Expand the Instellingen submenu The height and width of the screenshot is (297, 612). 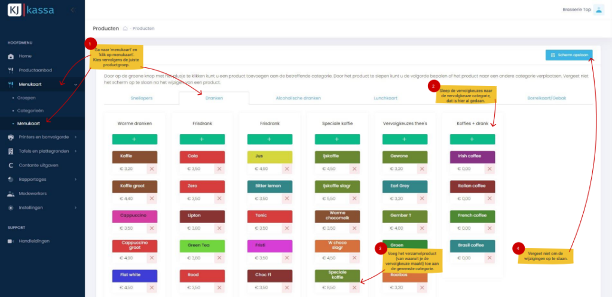pos(75,208)
